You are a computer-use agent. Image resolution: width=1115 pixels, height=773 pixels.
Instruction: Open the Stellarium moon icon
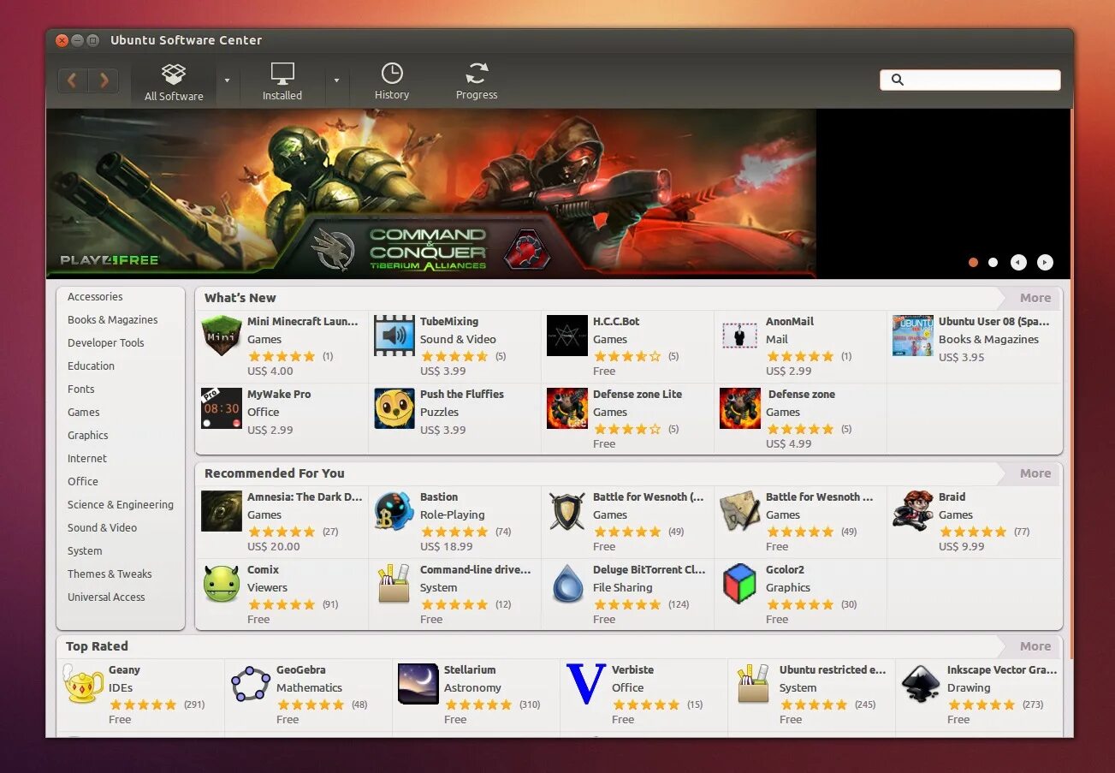click(x=418, y=684)
